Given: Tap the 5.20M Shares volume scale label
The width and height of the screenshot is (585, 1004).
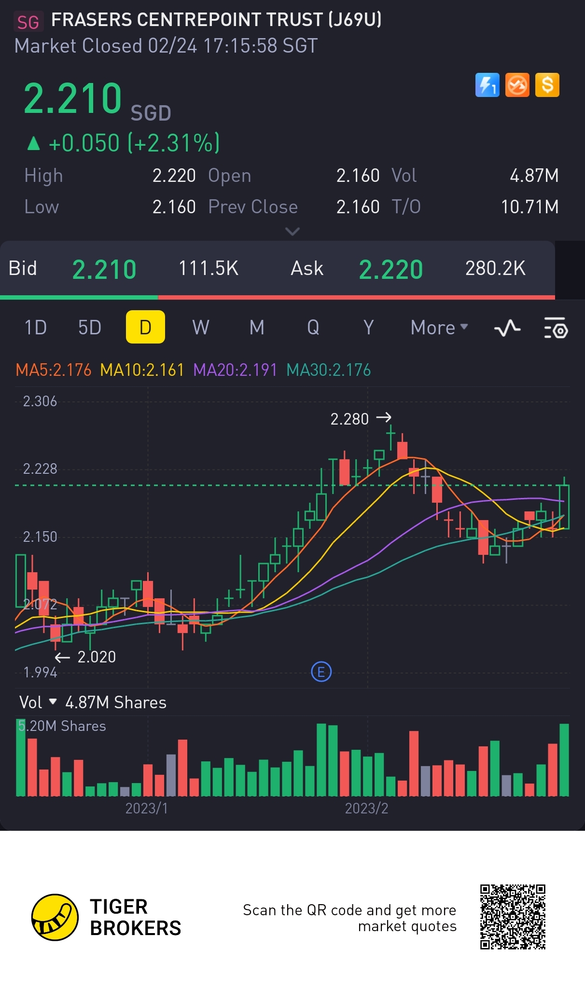Looking at the screenshot, I should tap(62, 726).
